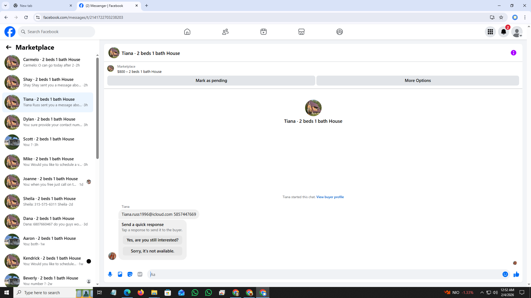
Task: Open Marketplace tab in top navigation
Action: (x=301, y=32)
